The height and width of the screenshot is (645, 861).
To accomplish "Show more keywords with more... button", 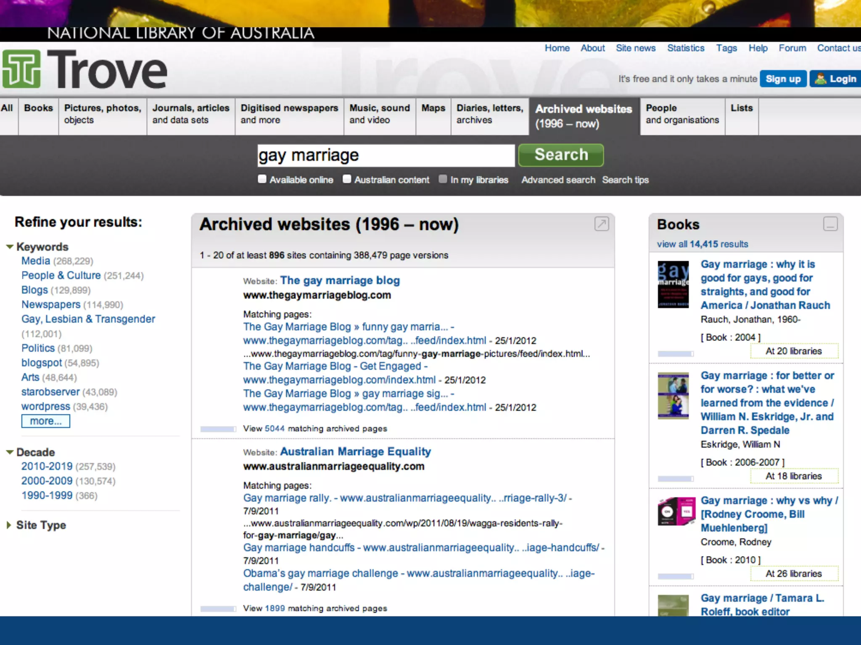I will pos(46,421).
